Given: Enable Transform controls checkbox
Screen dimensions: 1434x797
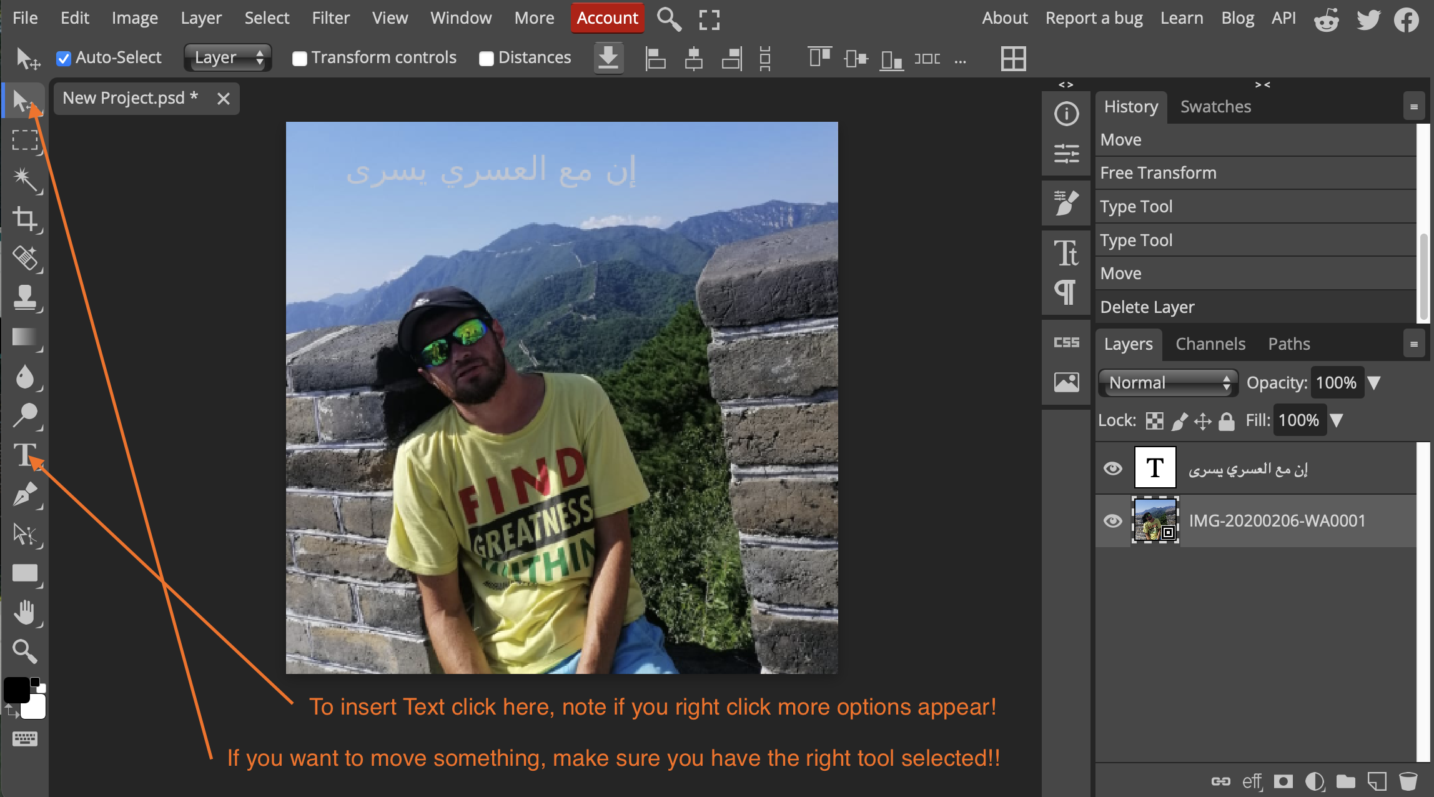Looking at the screenshot, I should (x=300, y=58).
